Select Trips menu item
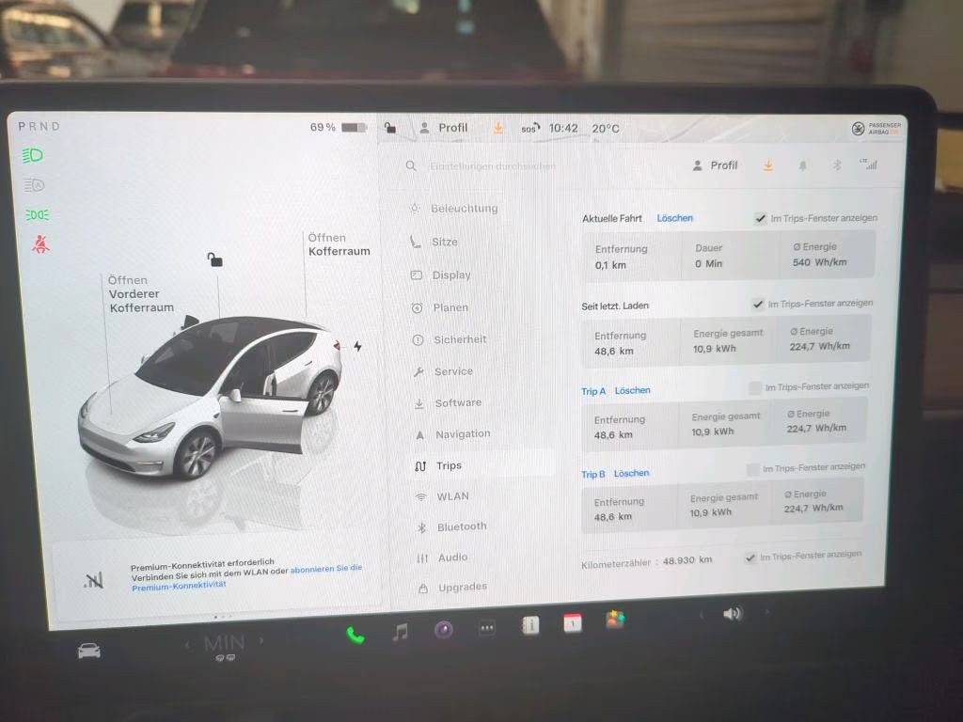The image size is (963, 722). (481, 465)
